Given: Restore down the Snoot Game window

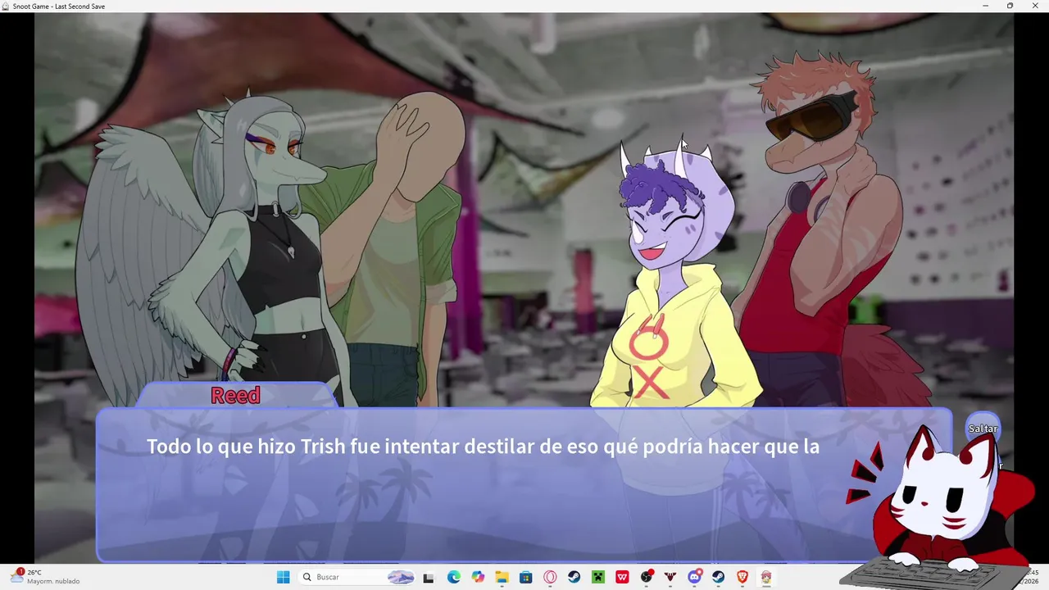Looking at the screenshot, I should [1010, 6].
